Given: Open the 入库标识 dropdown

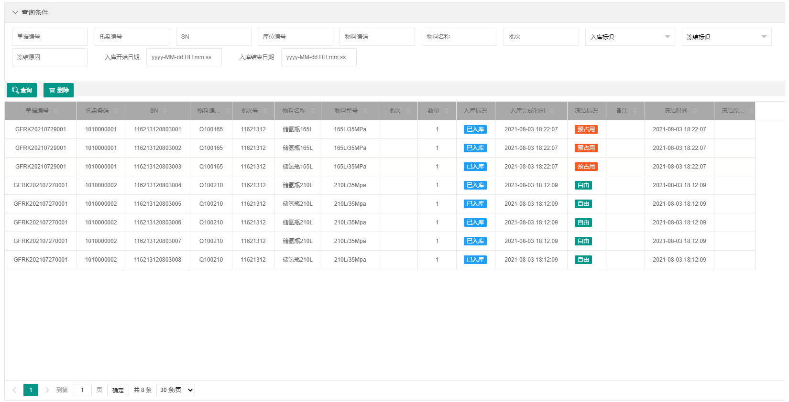Looking at the screenshot, I should click(x=630, y=37).
